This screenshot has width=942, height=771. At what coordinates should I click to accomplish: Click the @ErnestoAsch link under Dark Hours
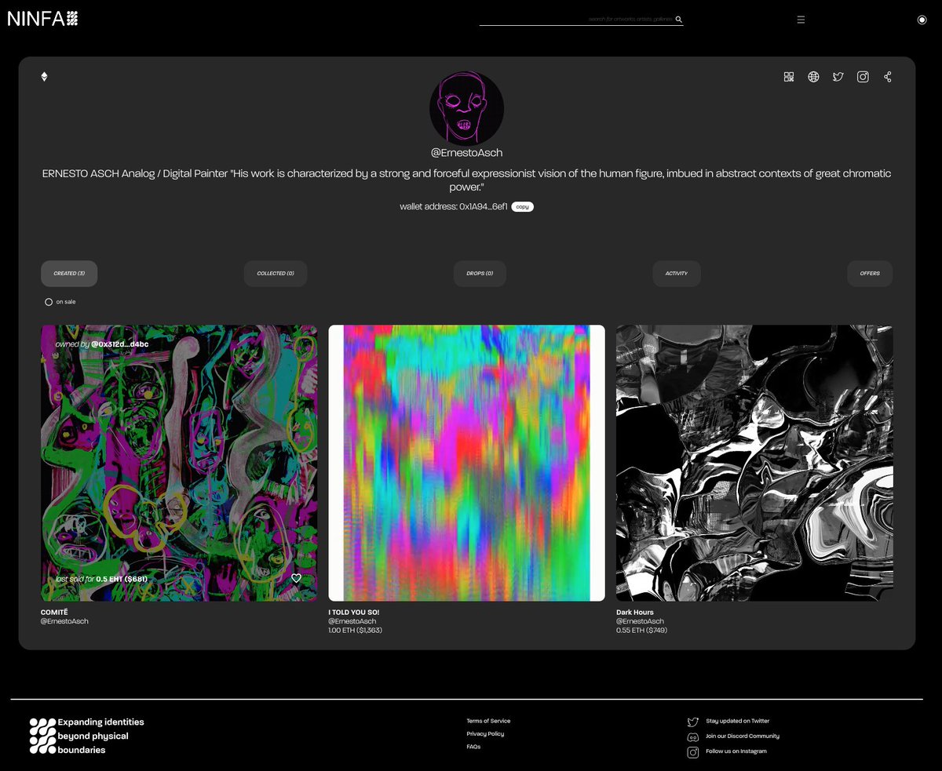pos(640,621)
